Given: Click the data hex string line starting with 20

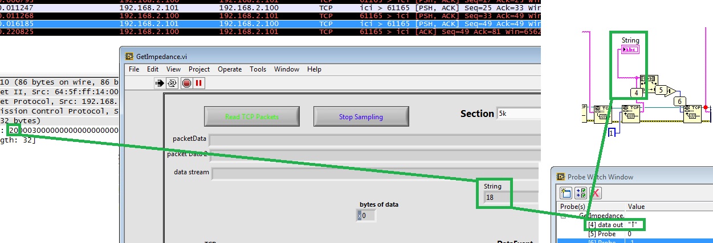Looking at the screenshot, I should tap(59, 131).
